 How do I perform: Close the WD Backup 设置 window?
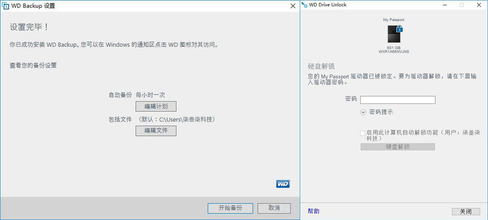(292, 6)
